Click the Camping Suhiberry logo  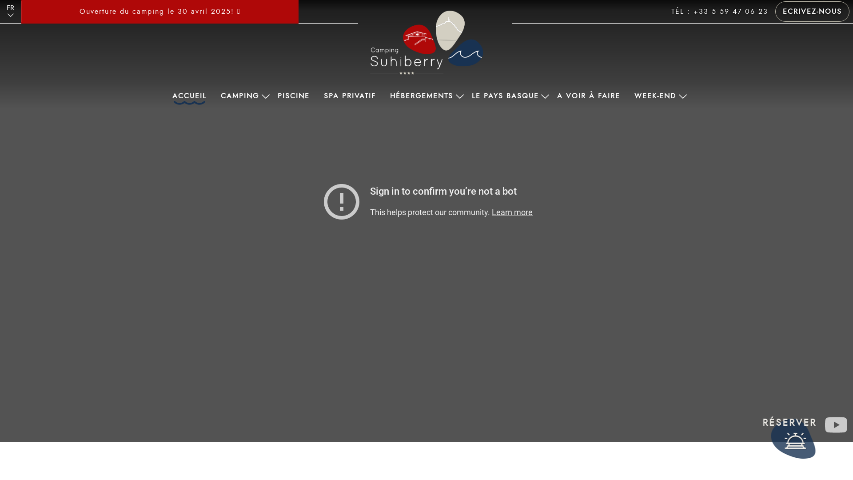426,43
